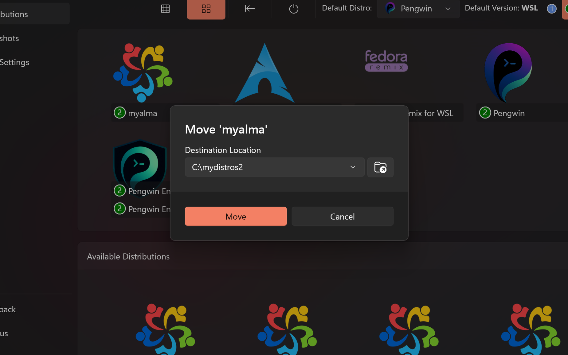
Task: Click the Pengwin Enterprise shield icon
Action: 140,163
